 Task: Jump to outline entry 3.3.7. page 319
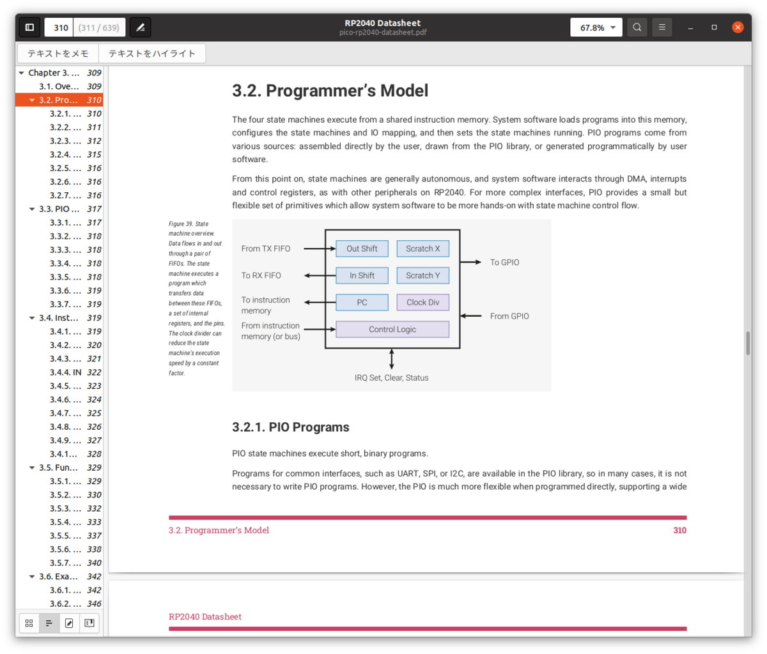tap(59, 304)
